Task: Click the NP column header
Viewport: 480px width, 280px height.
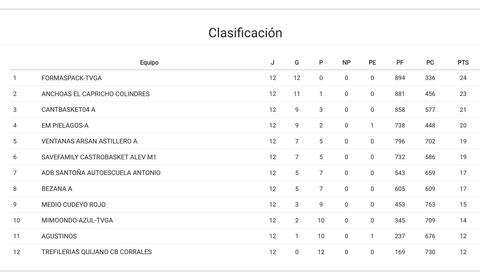Action: click(346, 63)
